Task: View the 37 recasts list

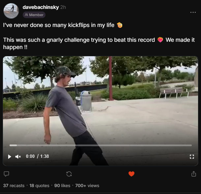Action: click(x=14, y=185)
